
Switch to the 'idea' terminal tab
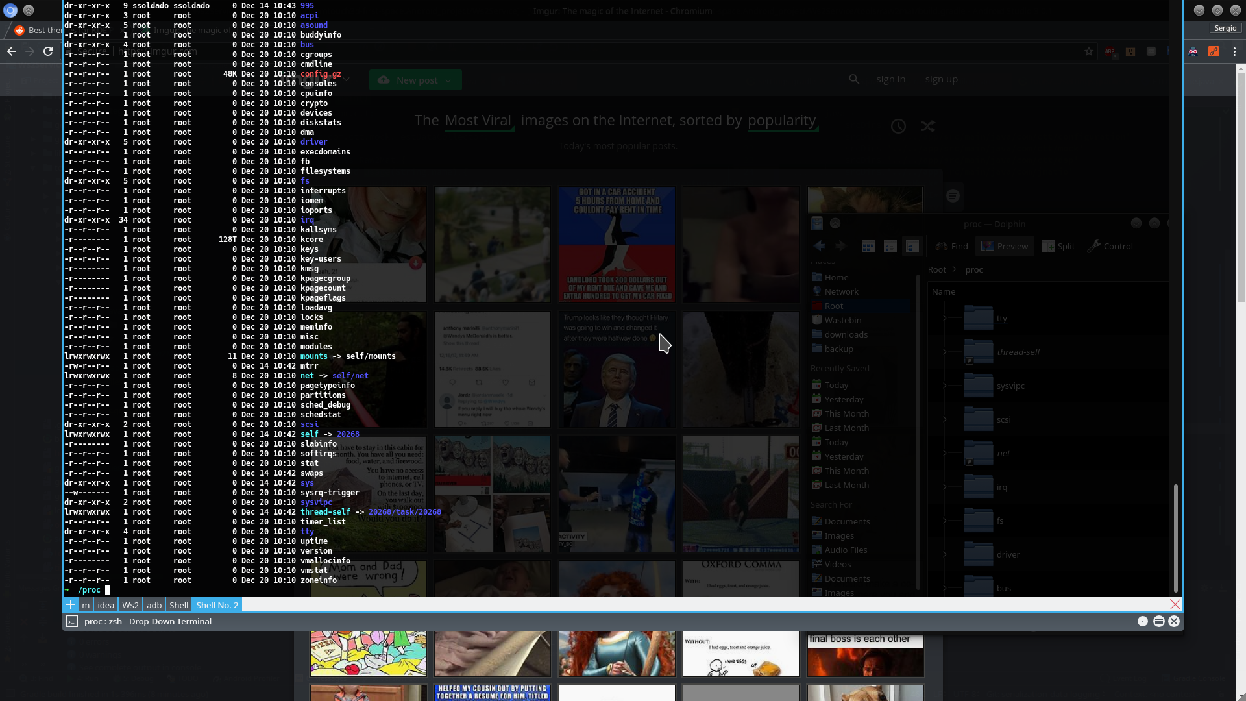(106, 605)
